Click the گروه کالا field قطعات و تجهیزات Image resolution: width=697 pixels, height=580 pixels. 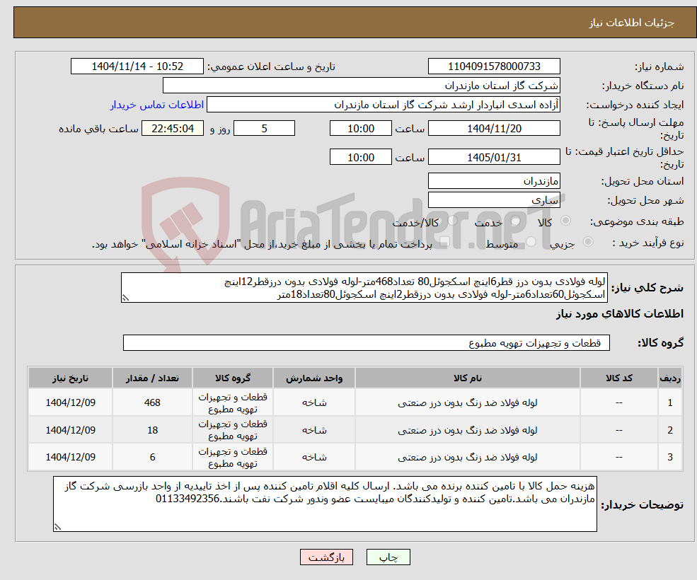367,342
